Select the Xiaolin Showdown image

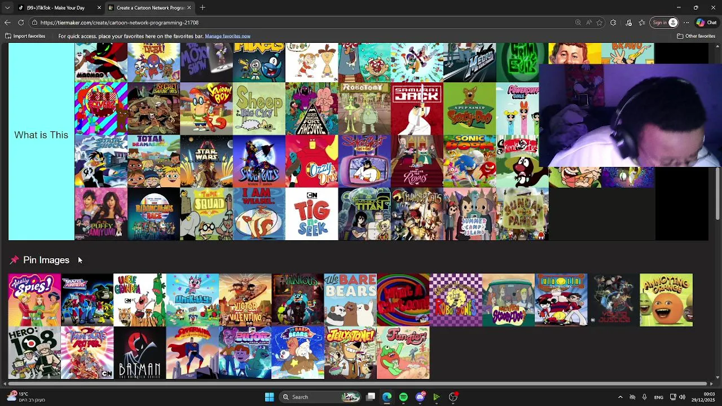coord(561,300)
